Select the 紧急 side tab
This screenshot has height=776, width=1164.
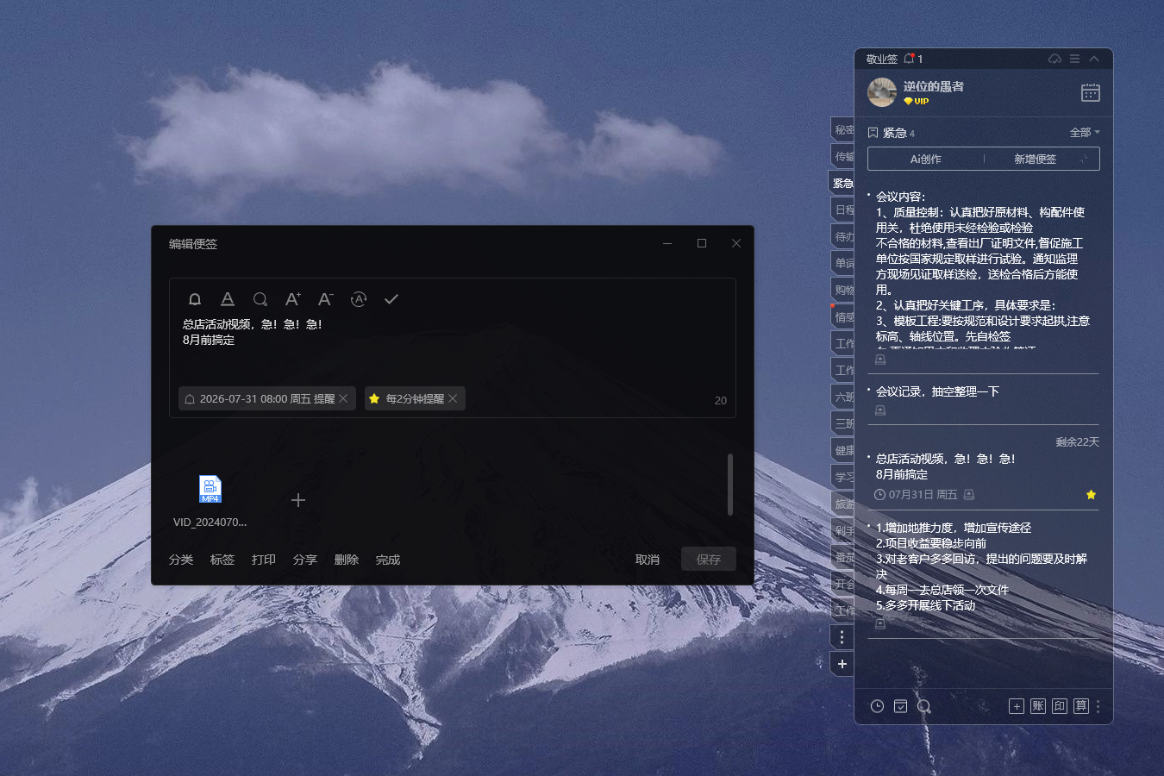coord(842,183)
